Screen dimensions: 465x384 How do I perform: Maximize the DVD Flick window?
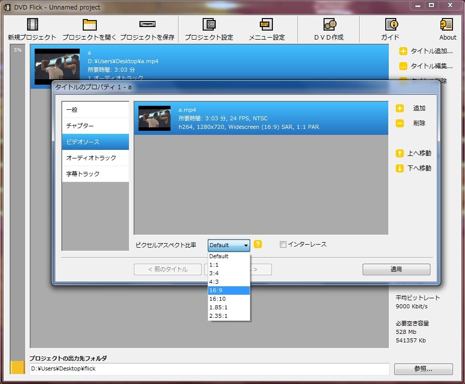[x=431, y=5]
